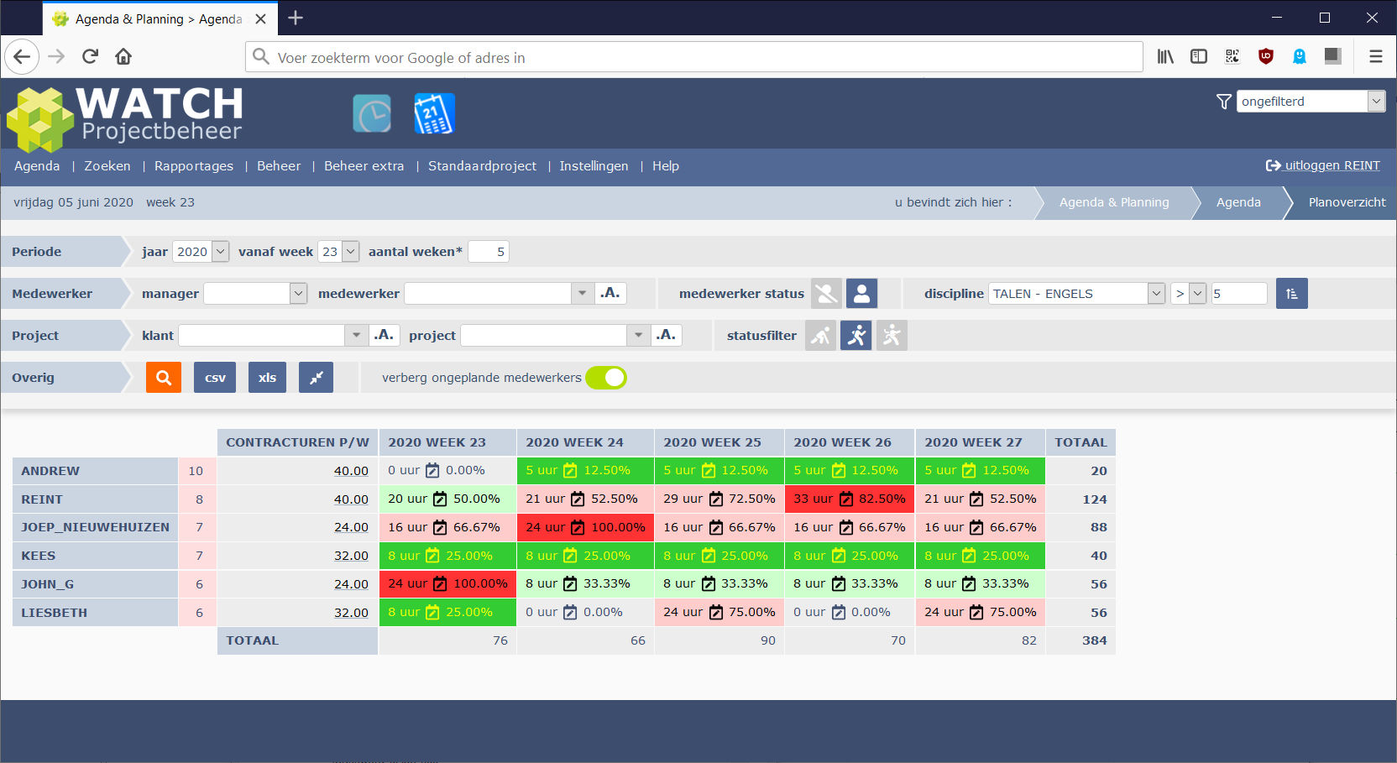
Task: Export planning with the csv button
Action: coord(215,378)
